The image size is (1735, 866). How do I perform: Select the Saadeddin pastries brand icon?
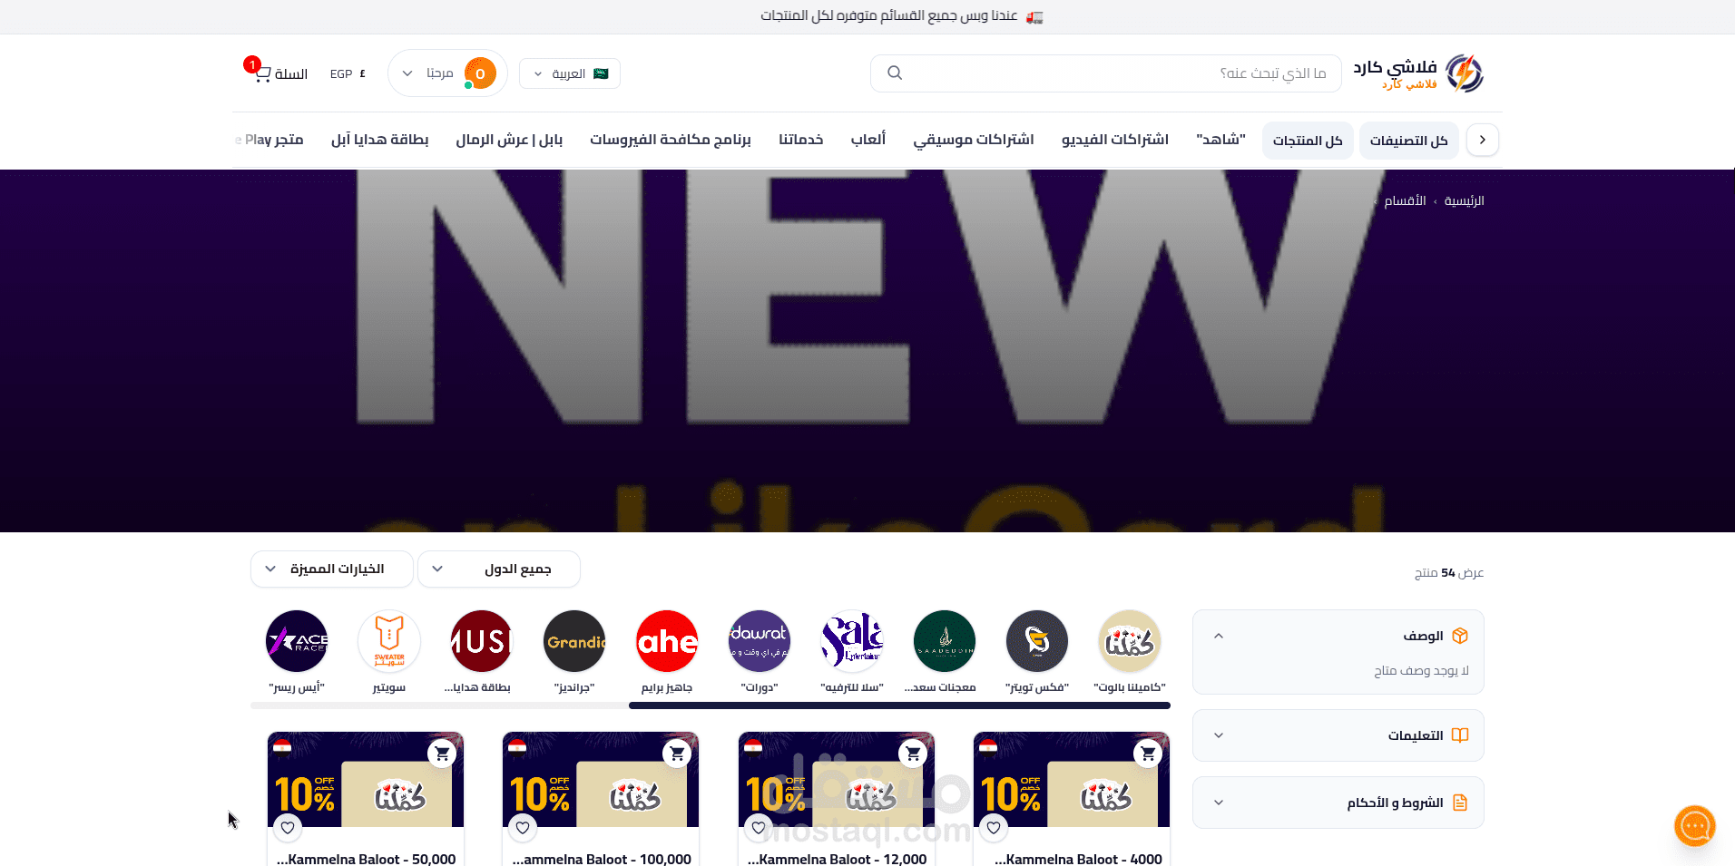tap(945, 641)
